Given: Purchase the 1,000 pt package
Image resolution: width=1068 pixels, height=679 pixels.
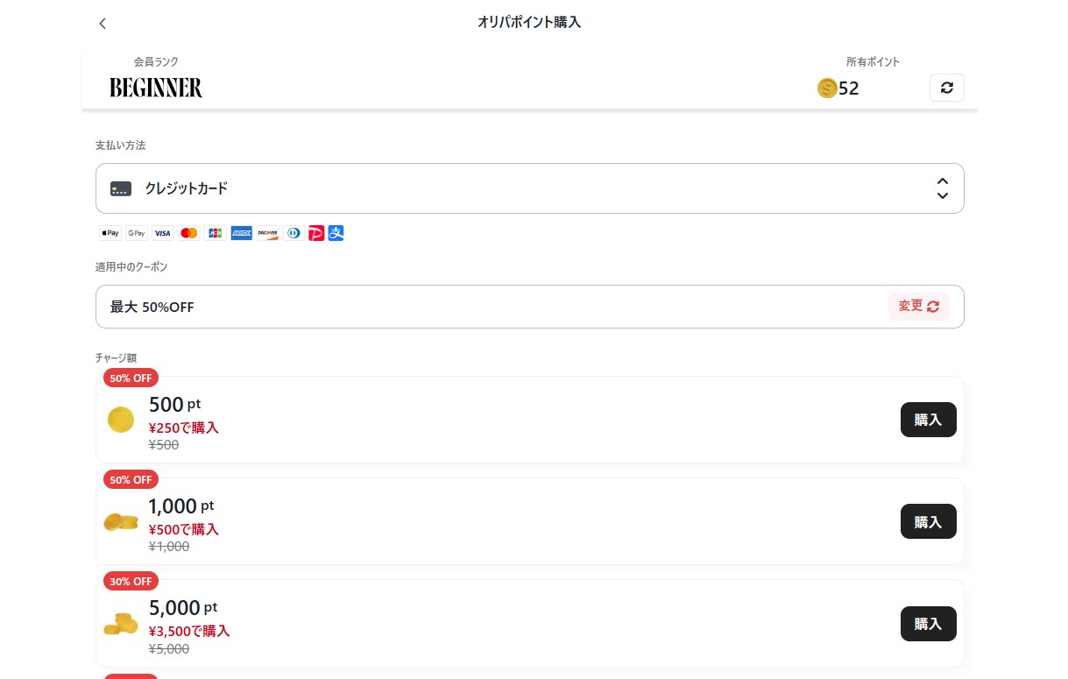Looking at the screenshot, I should coord(928,521).
